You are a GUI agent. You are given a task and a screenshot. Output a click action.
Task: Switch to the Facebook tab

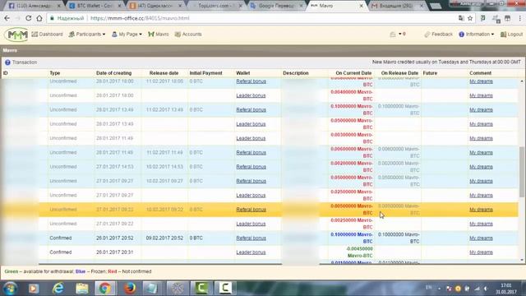click(x=35, y=6)
